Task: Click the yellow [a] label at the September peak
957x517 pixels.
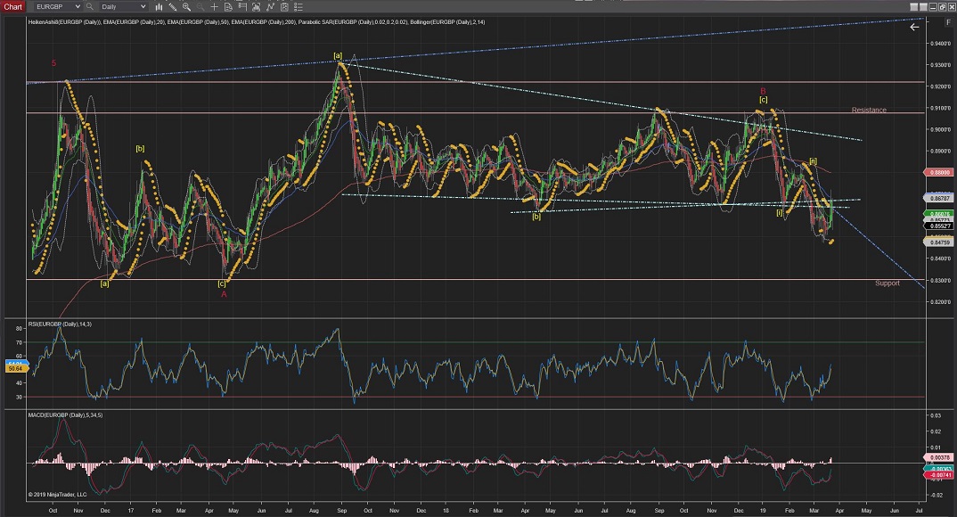Action: pos(338,55)
